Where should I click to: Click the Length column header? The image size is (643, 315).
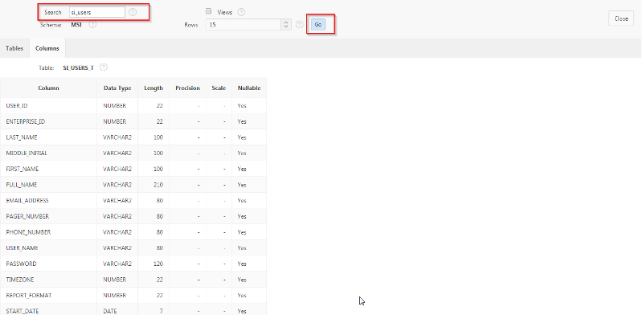pyautogui.click(x=154, y=88)
